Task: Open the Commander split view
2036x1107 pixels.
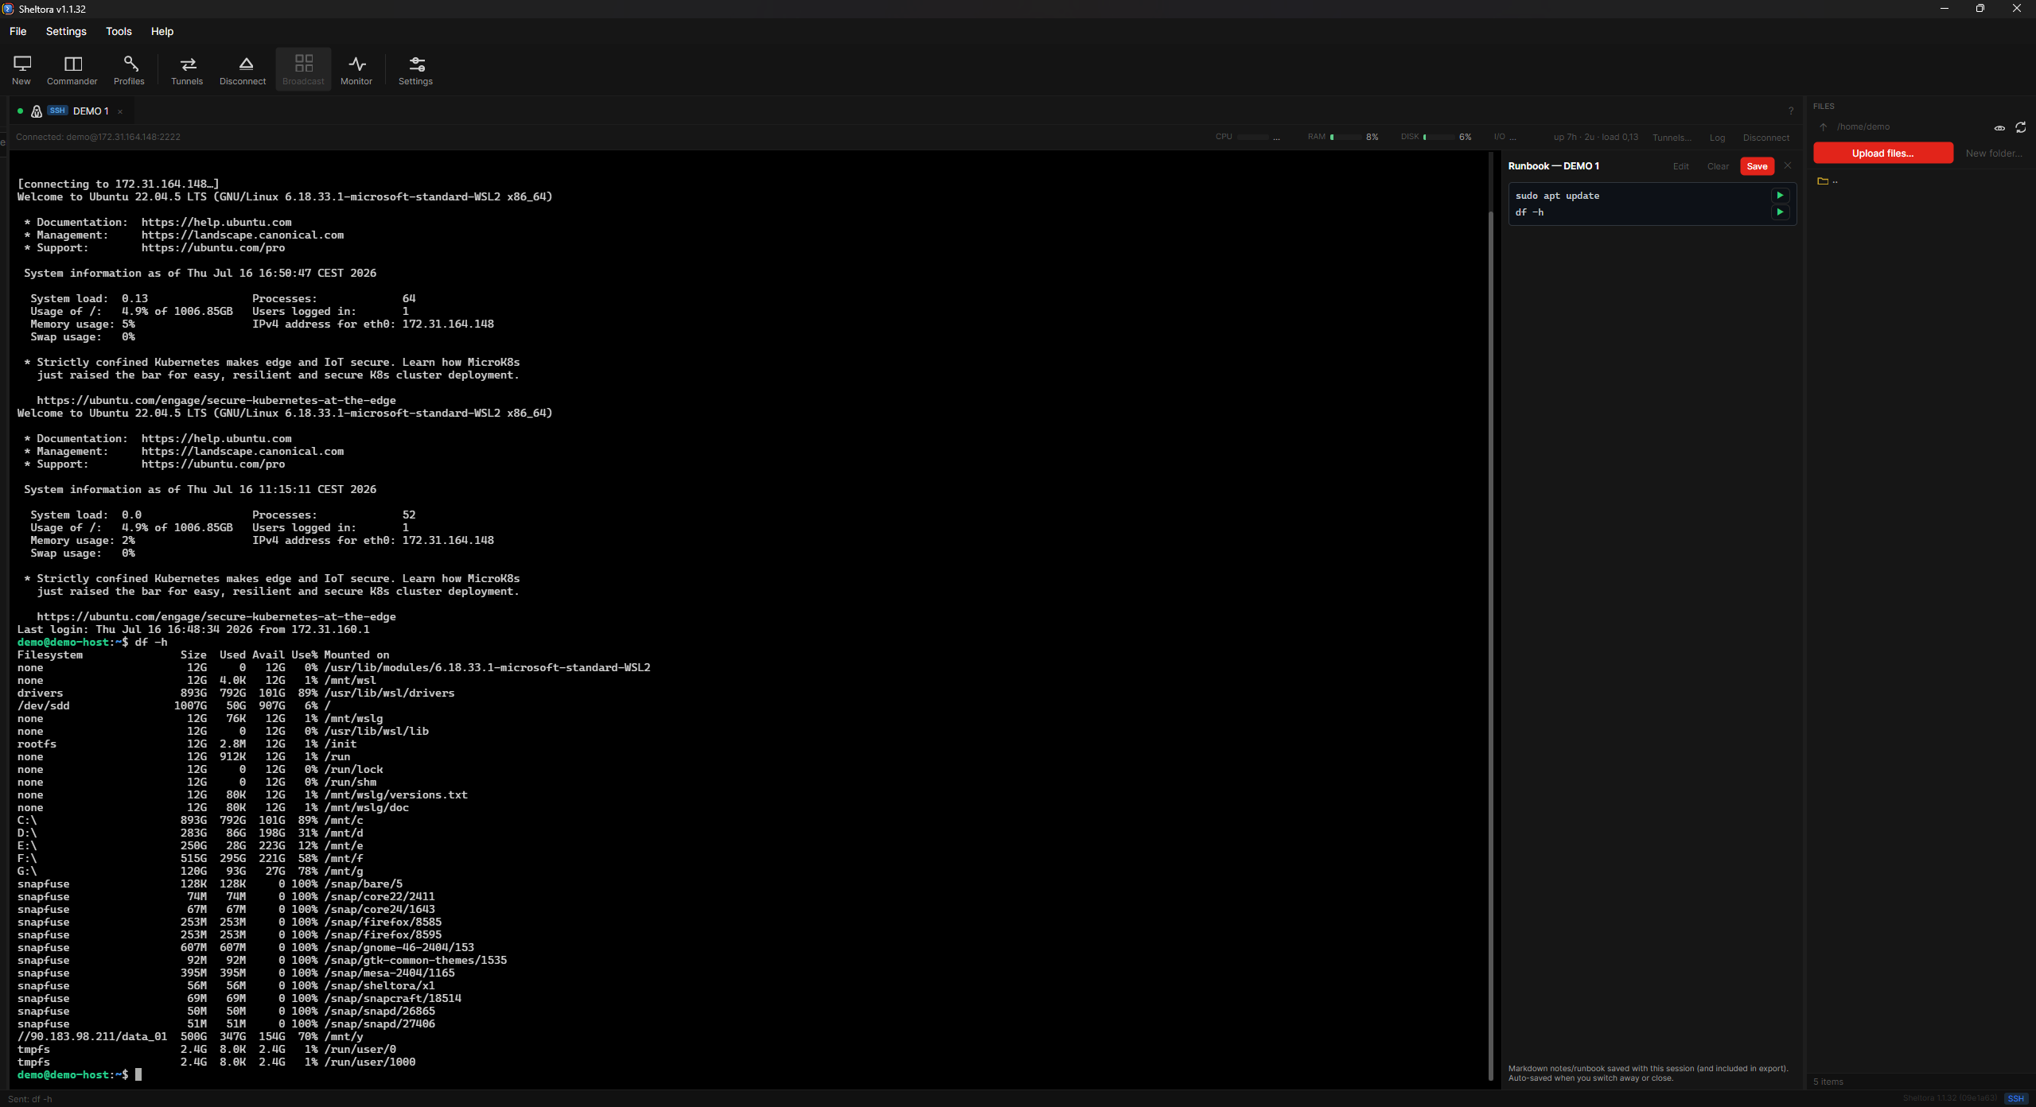Action: [x=72, y=69]
